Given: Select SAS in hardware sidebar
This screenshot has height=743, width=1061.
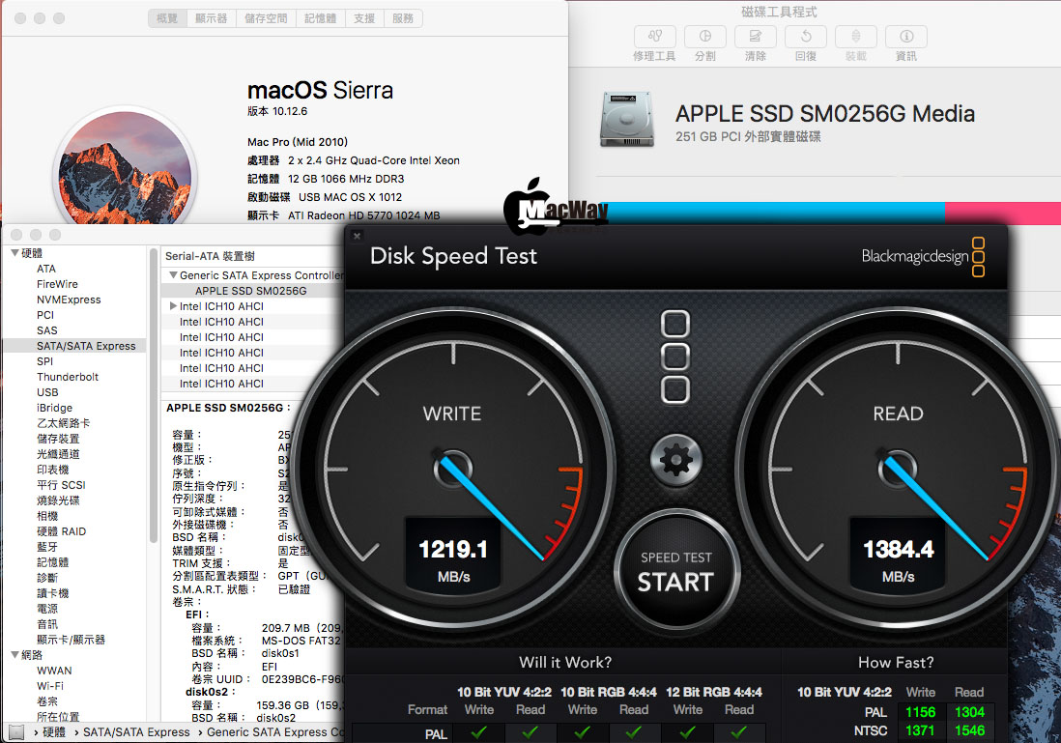Looking at the screenshot, I should pos(47,330).
